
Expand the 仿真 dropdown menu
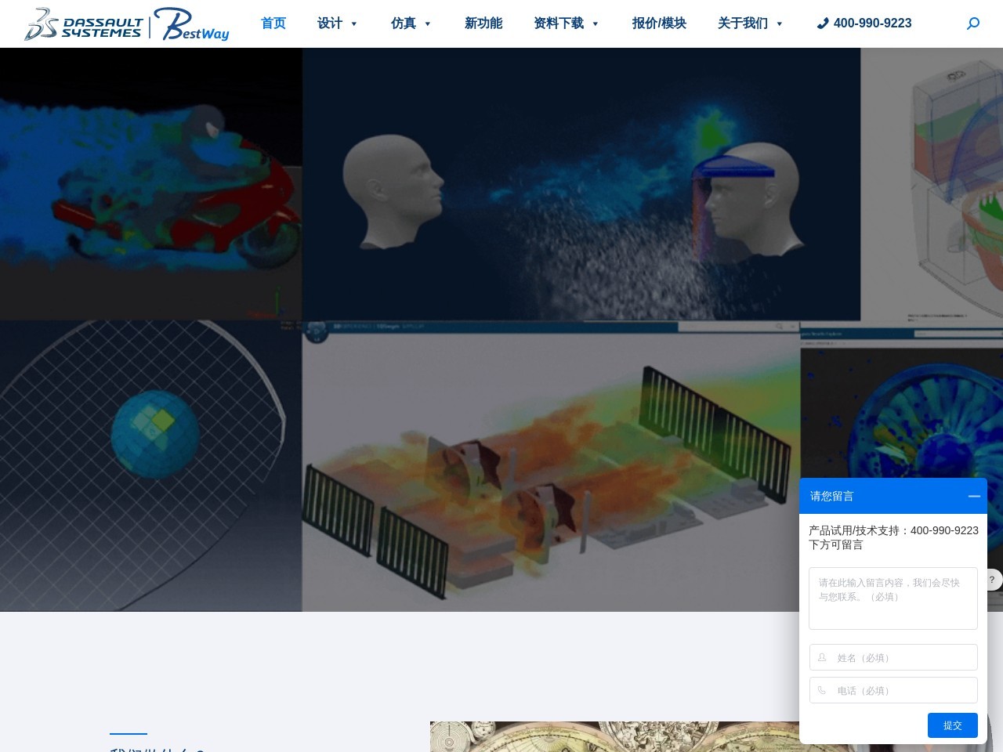[411, 23]
